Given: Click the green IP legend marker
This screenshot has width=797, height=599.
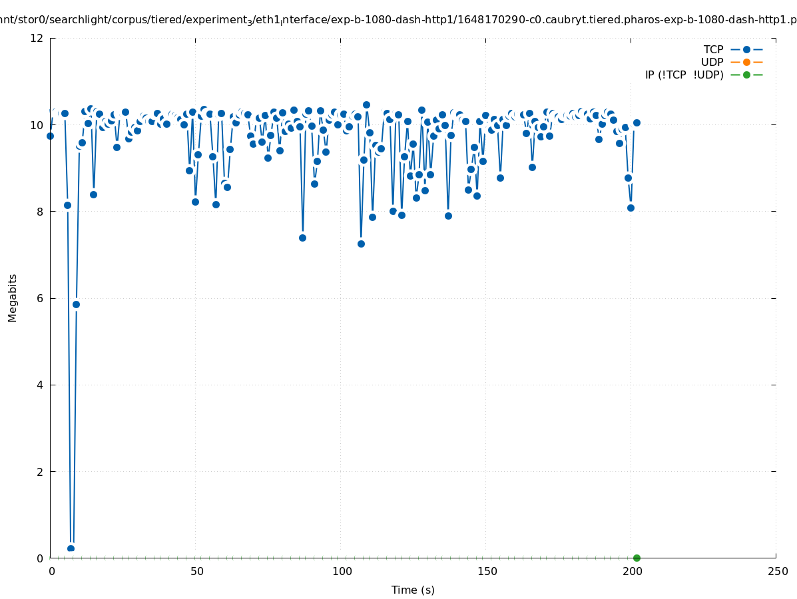Looking at the screenshot, I should tap(746, 75).
